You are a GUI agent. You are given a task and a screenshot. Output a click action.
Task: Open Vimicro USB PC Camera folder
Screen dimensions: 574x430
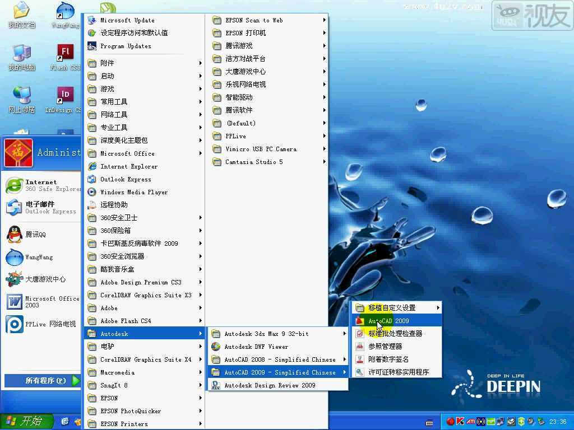(269, 149)
